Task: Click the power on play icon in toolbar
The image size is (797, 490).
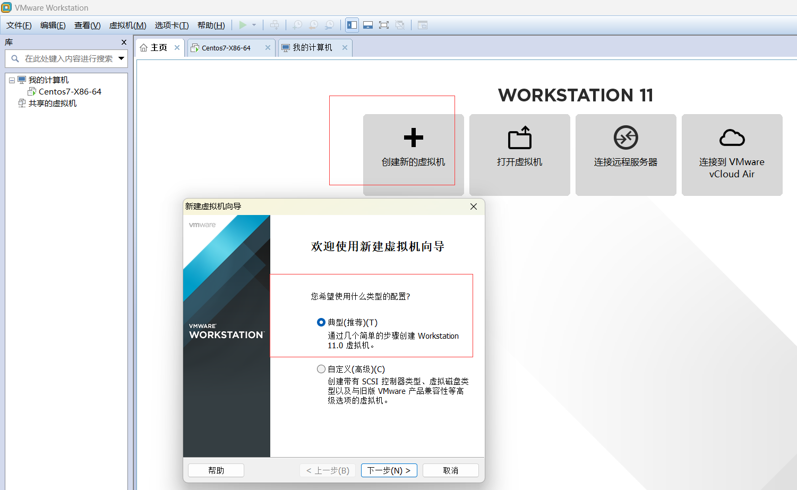Action: point(243,25)
